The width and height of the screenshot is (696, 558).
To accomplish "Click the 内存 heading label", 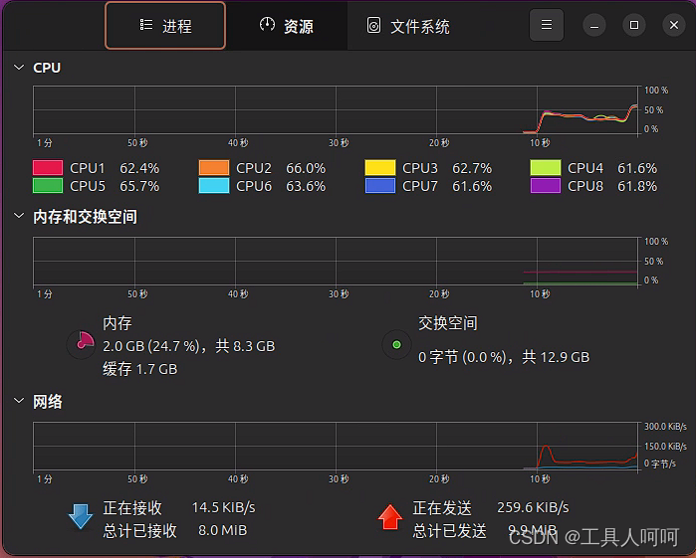I will pyautogui.click(x=117, y=323).
